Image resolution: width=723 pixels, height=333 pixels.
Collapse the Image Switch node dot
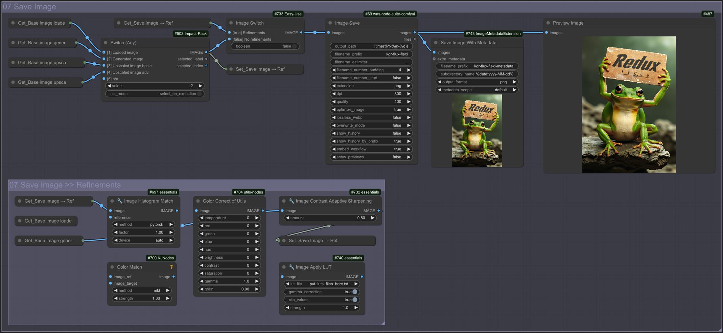coord(231,23)
